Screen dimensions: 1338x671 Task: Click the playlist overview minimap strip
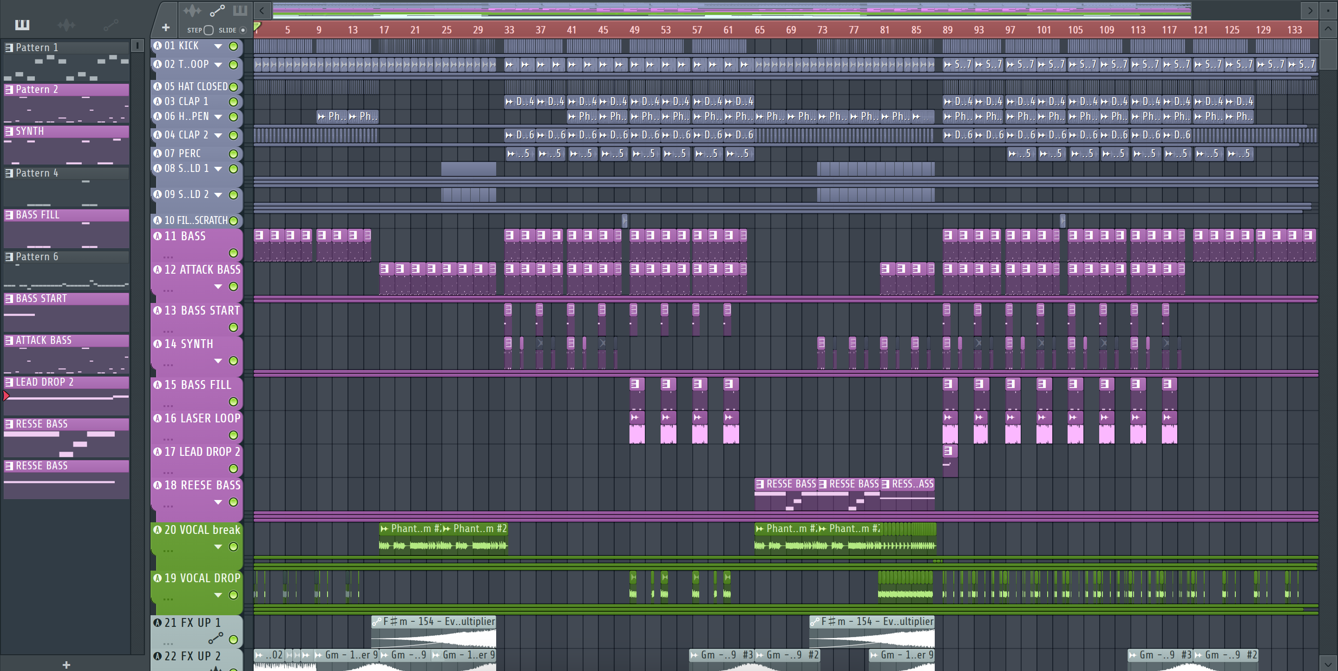click(x=732, y=10)
